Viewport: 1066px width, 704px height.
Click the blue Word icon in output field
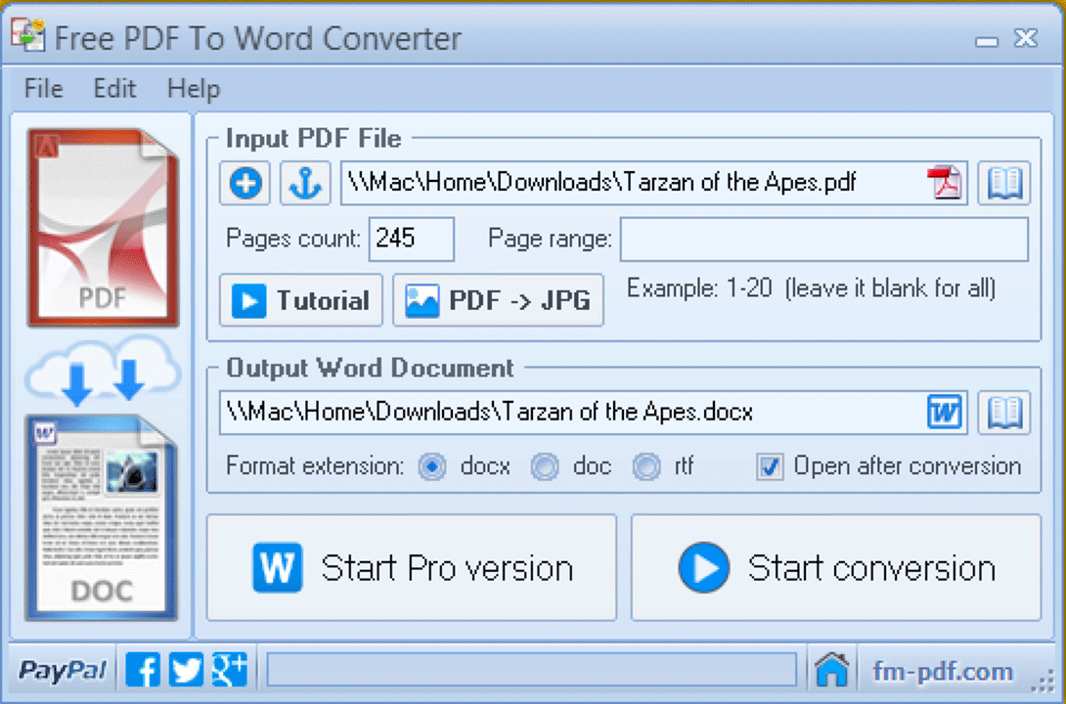(945, 412)
